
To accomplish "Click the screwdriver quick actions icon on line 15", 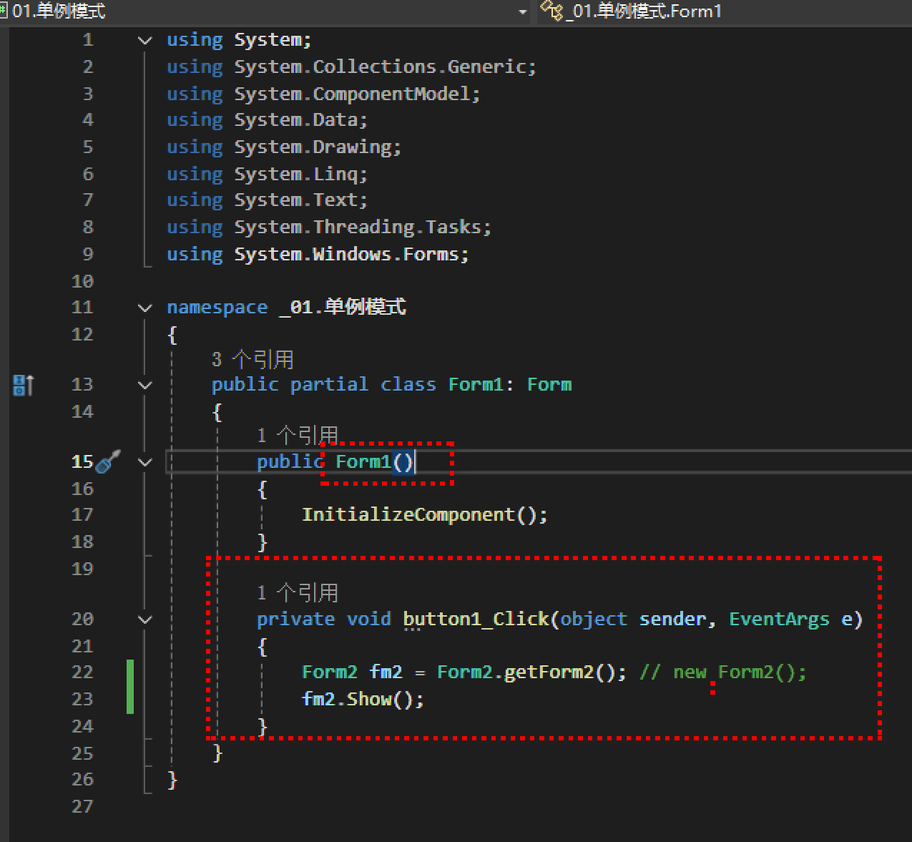I will (x=107, y=462).
